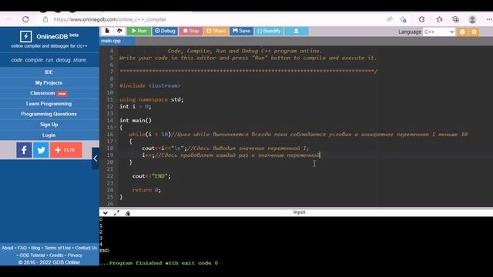Click the code 'return 0;' on line 24

(146, 190)
